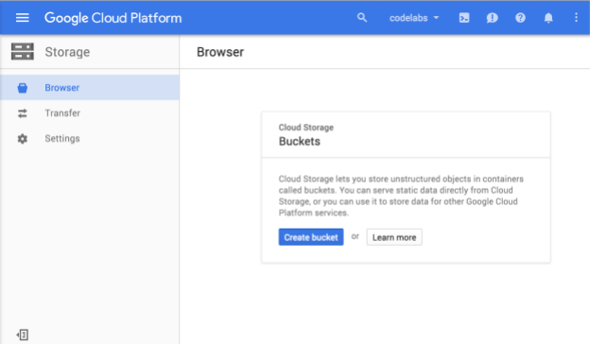590x344 pixels.
Task: Open Settings in the sidebar
Action: click(x=90, y=139)
